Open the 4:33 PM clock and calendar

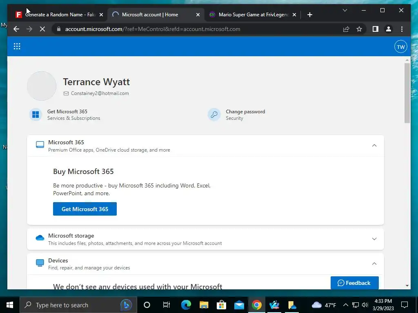point(383,305)
